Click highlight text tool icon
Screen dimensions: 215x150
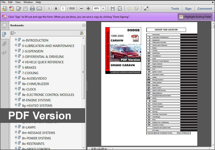pos(136,9)
